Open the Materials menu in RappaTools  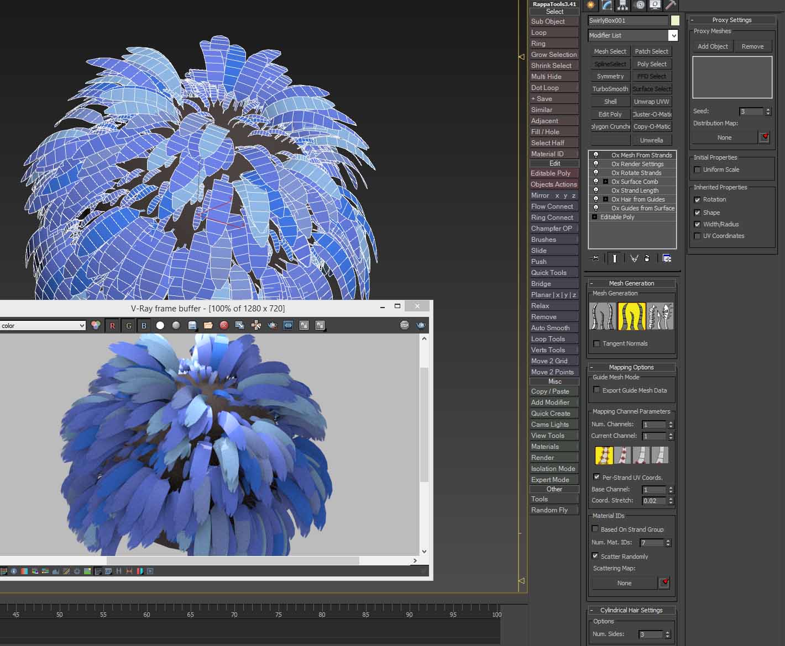[x=545, y=447]
